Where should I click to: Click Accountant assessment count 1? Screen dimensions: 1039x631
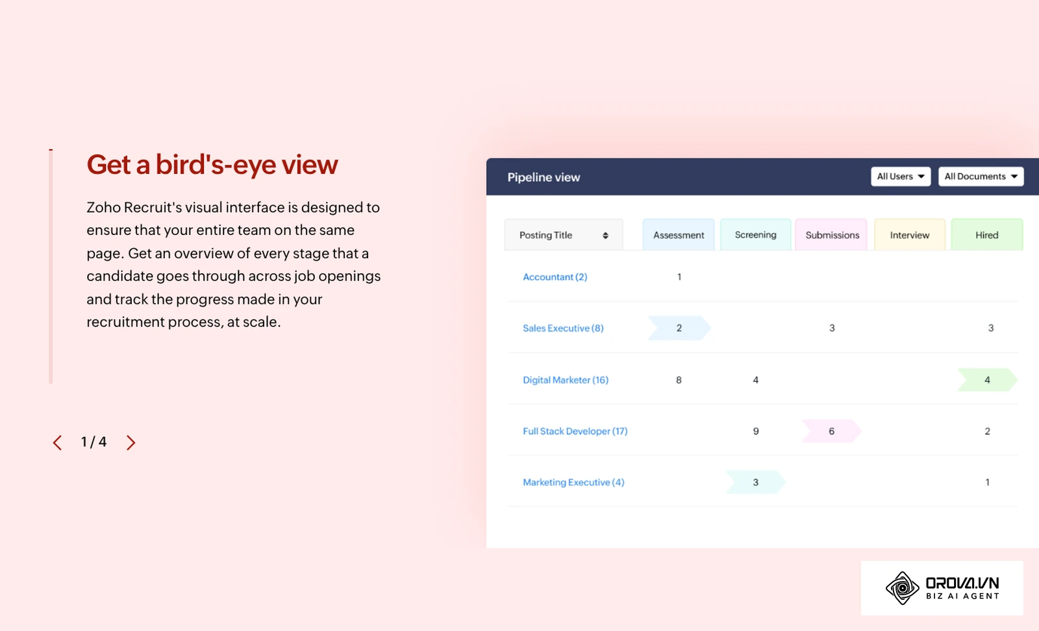679,277
